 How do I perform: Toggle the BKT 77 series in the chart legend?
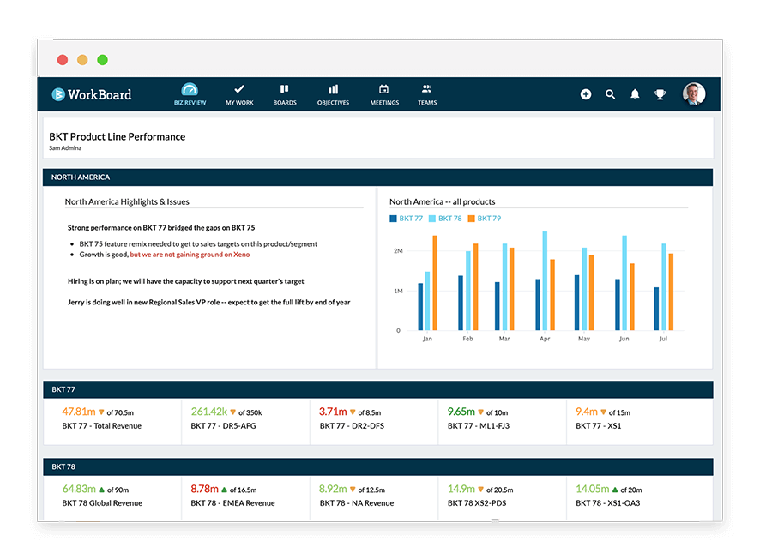coord(405,219)
